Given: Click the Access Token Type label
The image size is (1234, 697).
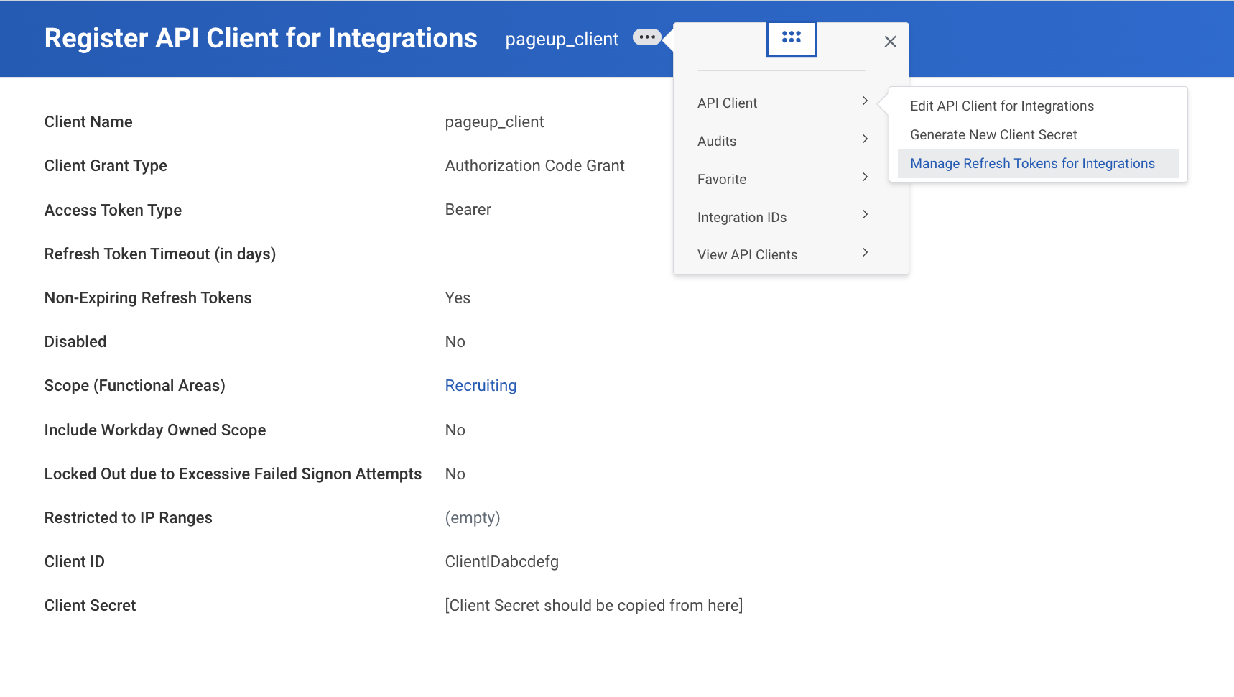Looking at the screenshot, I should coord(113,211).
